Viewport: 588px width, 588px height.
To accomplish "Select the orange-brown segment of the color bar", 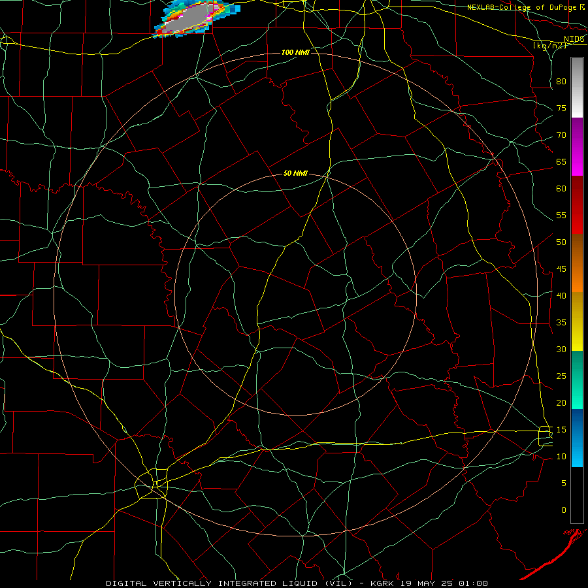I will coord(577,263).
